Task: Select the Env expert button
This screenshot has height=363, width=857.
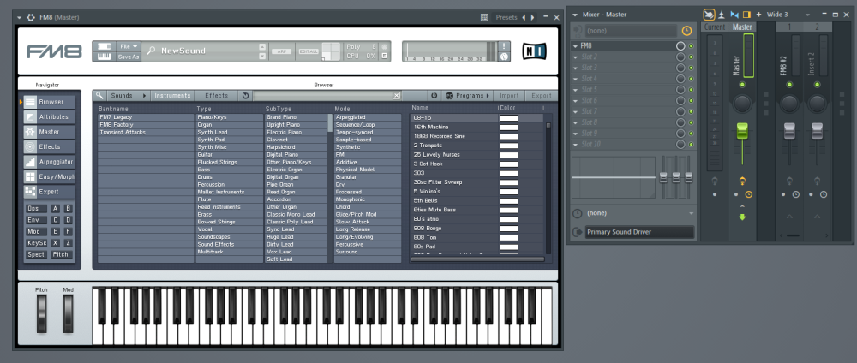Action: click(36, 220)
